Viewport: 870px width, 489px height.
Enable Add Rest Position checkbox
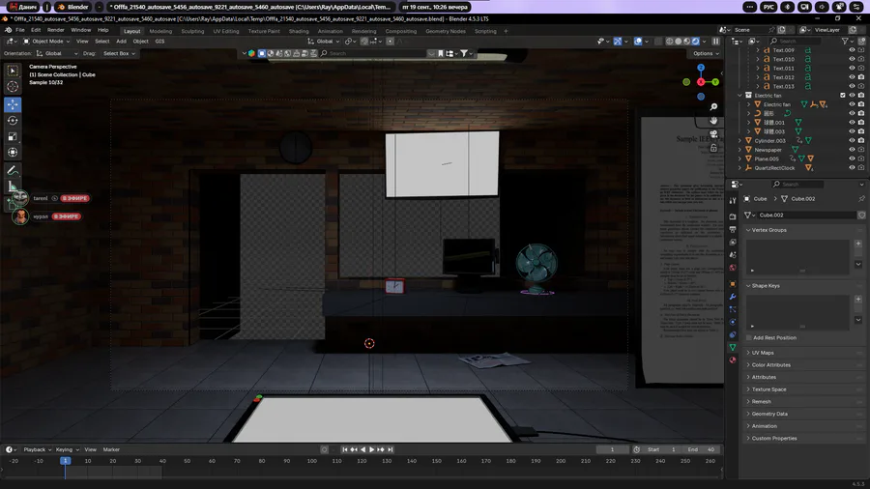coord(748,337)
